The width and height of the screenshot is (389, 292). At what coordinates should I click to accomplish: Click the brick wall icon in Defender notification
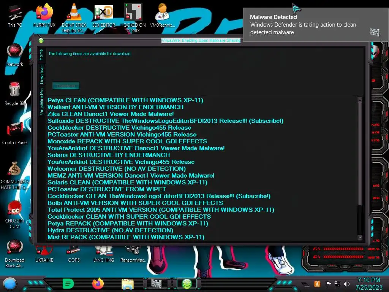point(375,32)
